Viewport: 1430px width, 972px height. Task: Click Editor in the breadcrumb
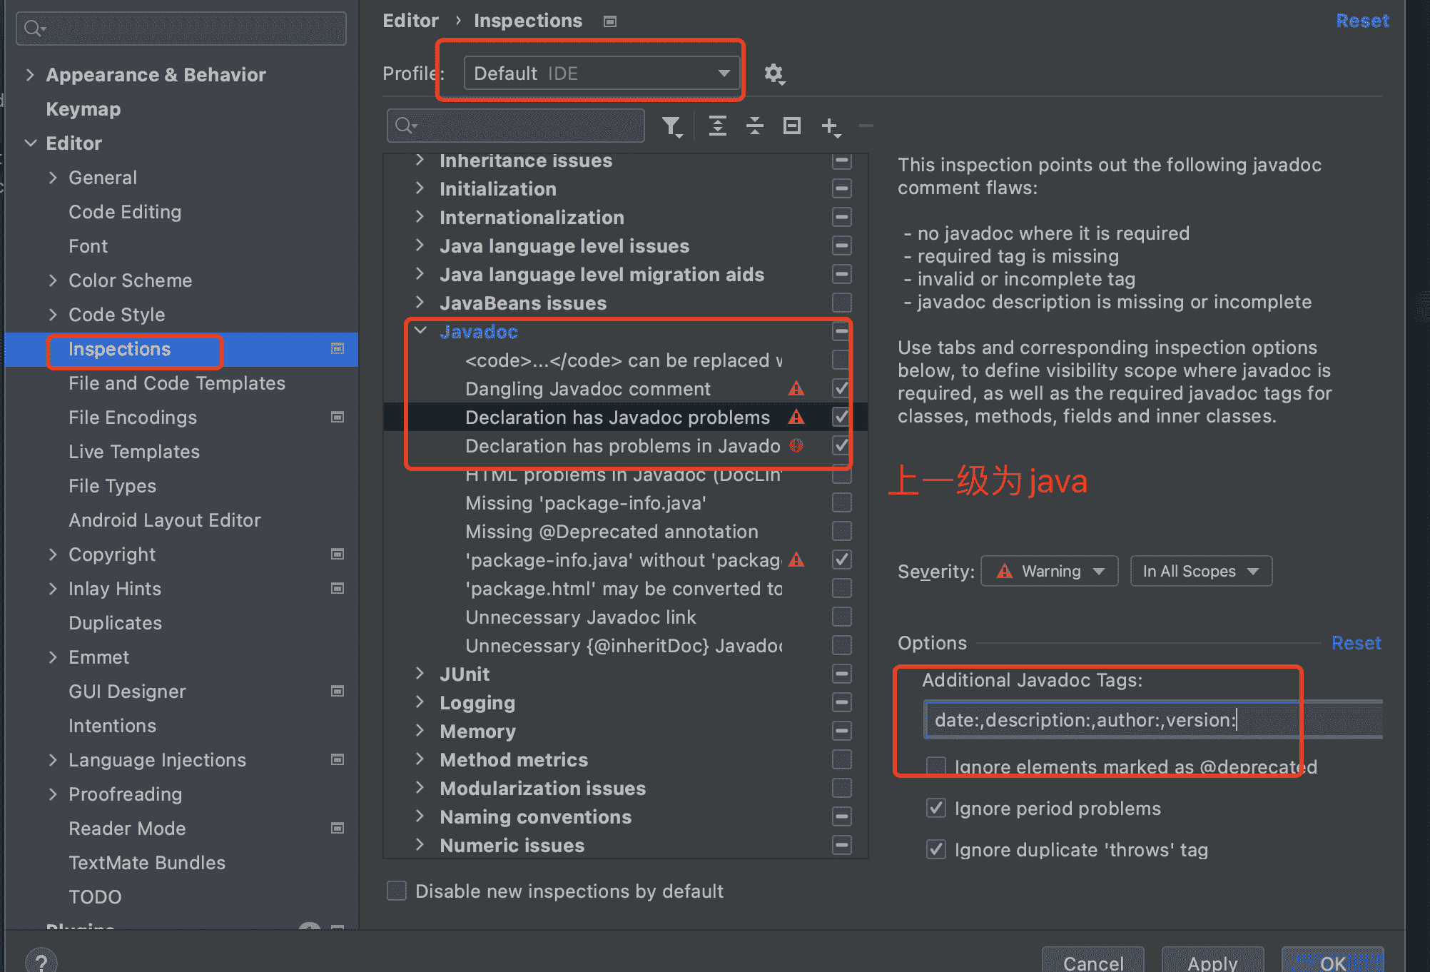[x=410, y=21]
